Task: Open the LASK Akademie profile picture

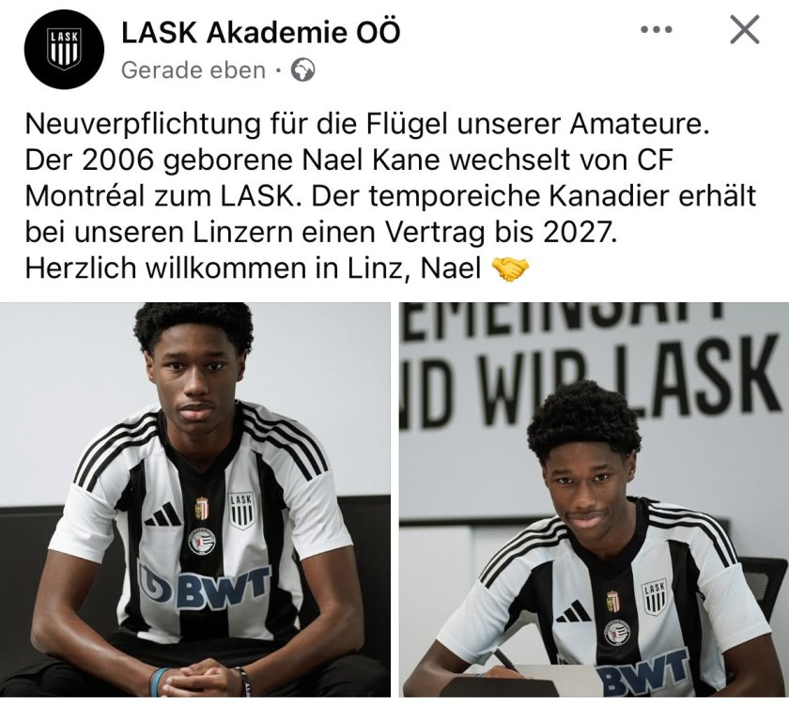Action: pyautogui.click(x=64, y=49)
